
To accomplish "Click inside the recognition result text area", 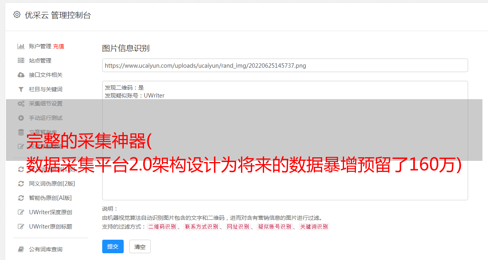I will [x=285, y=140].
